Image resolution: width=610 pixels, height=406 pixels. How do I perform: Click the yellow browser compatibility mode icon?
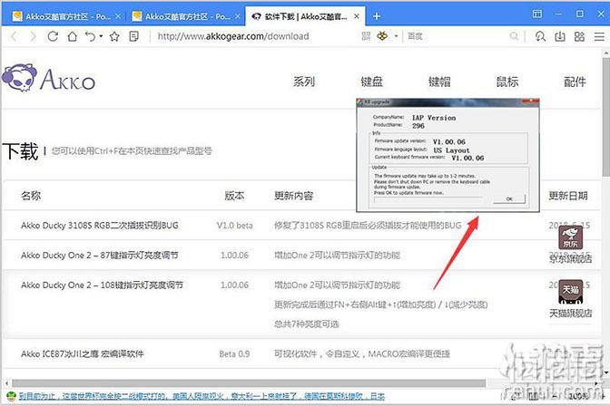tap(382, 36)
